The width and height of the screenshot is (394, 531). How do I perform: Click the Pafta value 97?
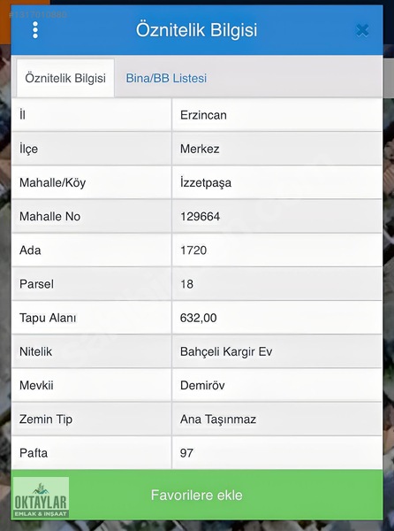tap(186, 453)
